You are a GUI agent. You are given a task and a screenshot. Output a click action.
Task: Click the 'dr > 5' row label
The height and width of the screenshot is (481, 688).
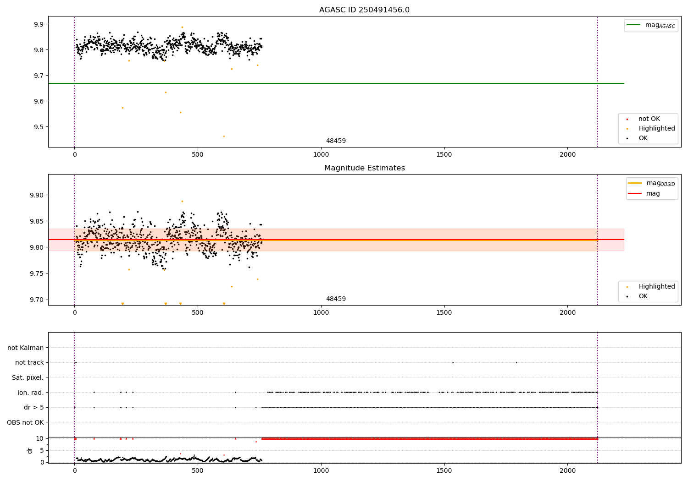pos(34,407)
